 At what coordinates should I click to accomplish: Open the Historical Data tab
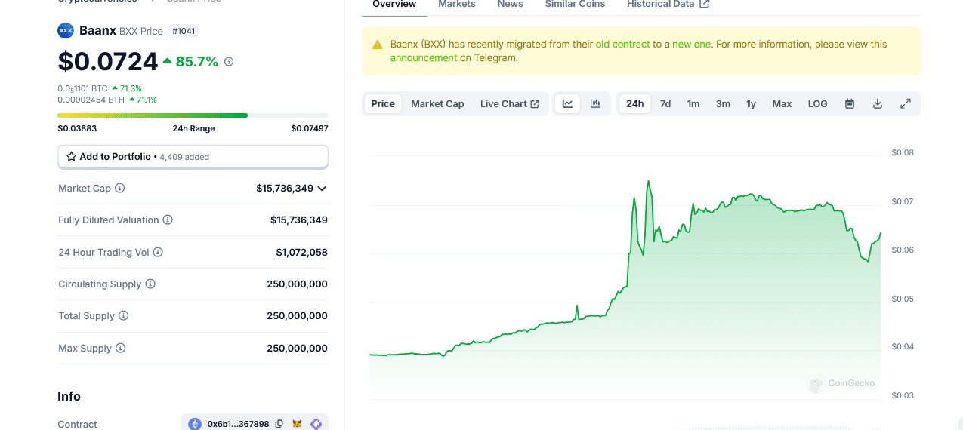pos(668,5)
